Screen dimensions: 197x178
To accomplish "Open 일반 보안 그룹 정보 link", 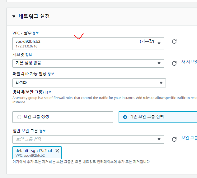I will point(42,131).
